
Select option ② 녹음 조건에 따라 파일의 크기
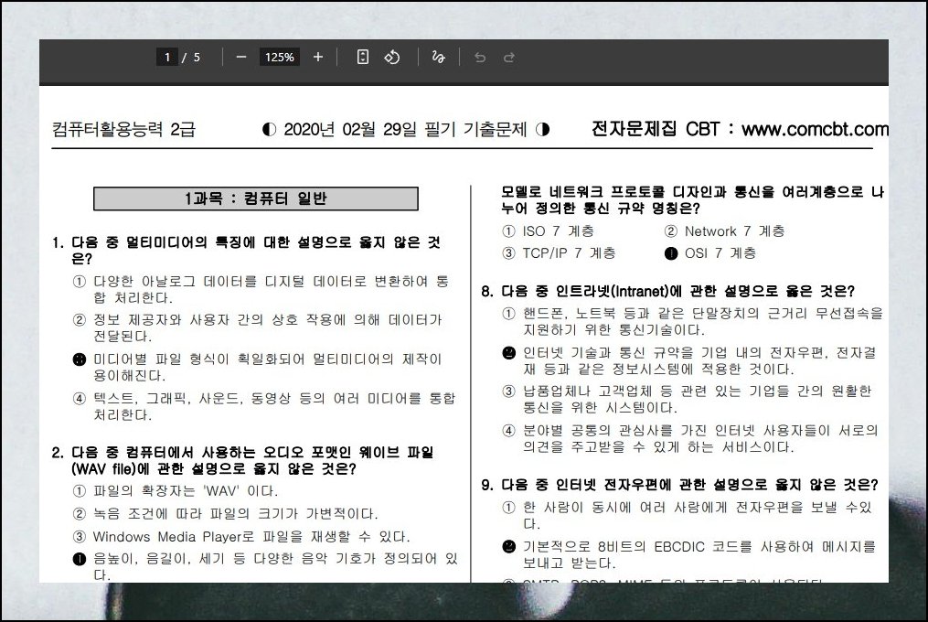pyautogui.click(x=225, y=513)
